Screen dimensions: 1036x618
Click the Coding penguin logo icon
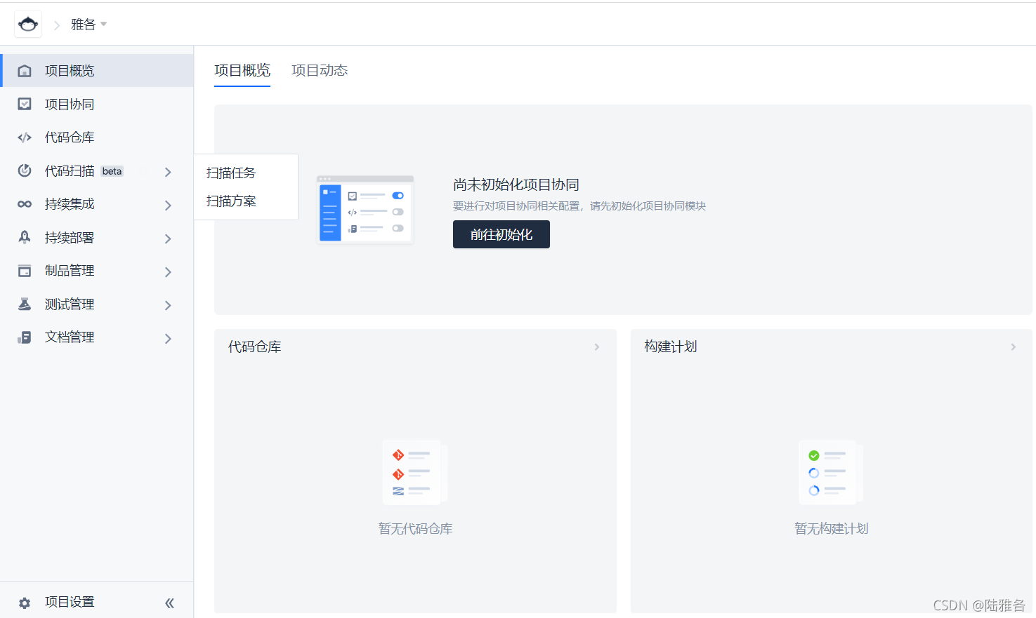[x=28, y=25]
